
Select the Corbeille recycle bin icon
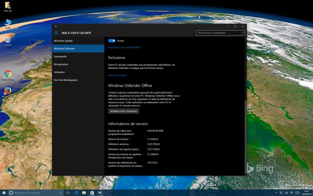pos(7,41)
